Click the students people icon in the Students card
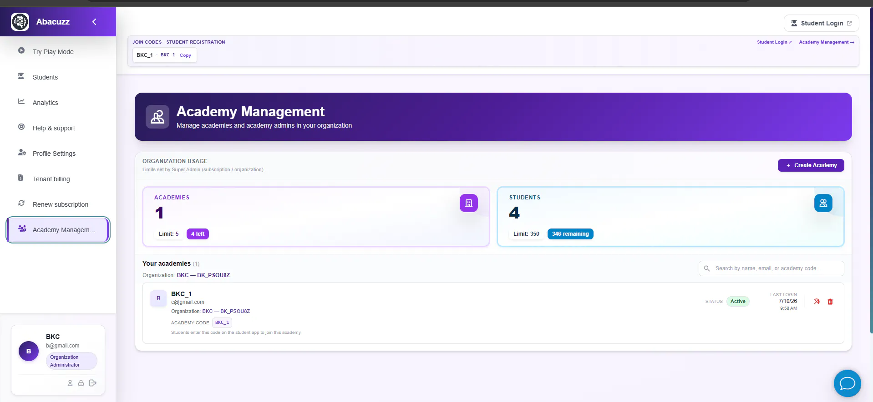Screen dimensions: 873x402 pos(823,203)
